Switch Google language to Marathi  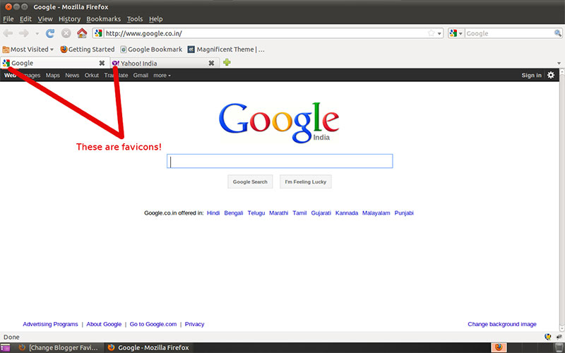coord(278,213)
